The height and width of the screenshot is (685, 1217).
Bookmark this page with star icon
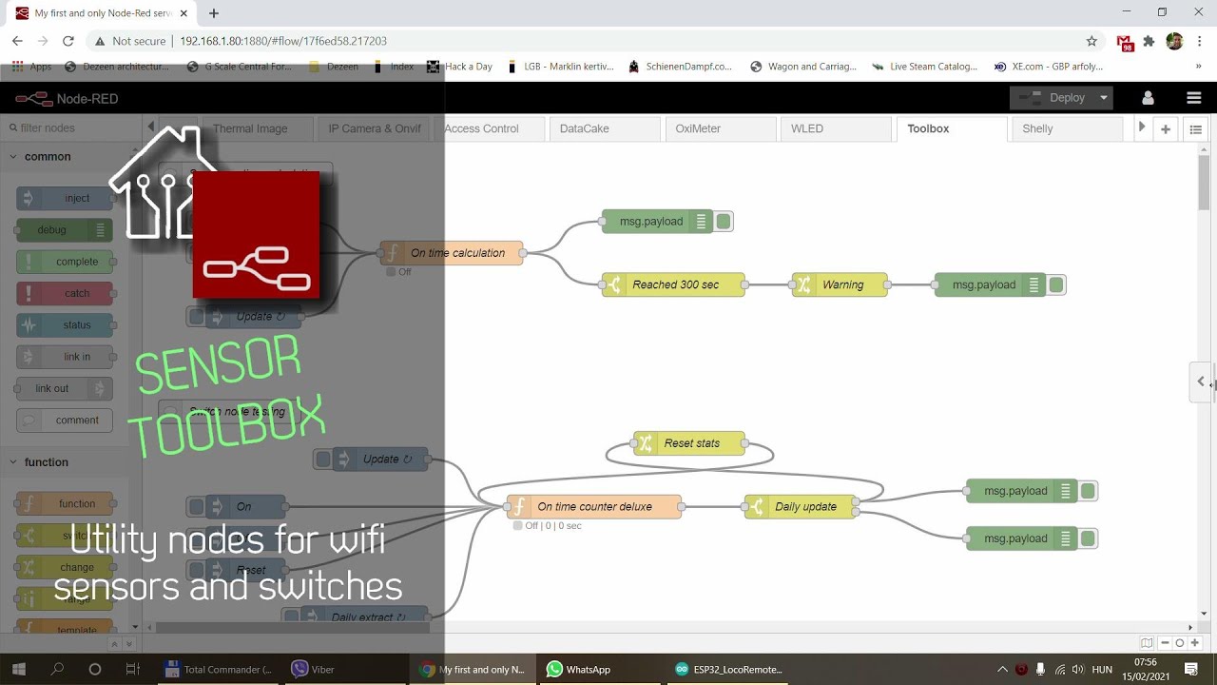click(x=1091, y=41)
